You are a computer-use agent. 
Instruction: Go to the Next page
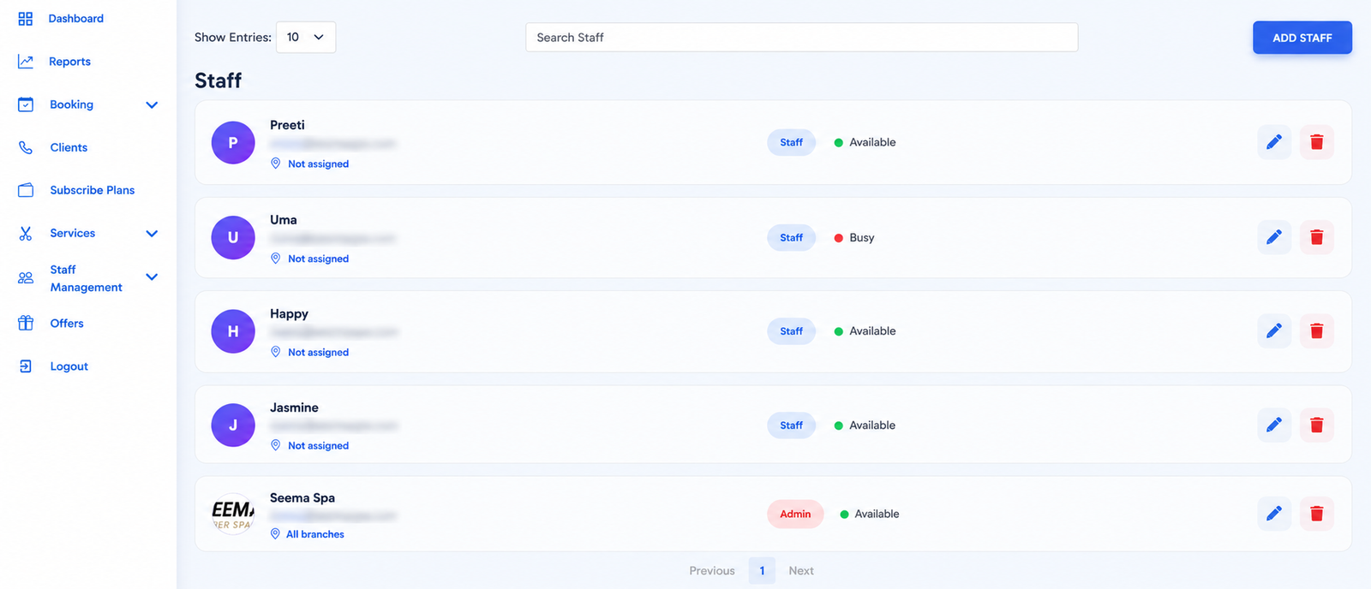(x=801, y=571)
